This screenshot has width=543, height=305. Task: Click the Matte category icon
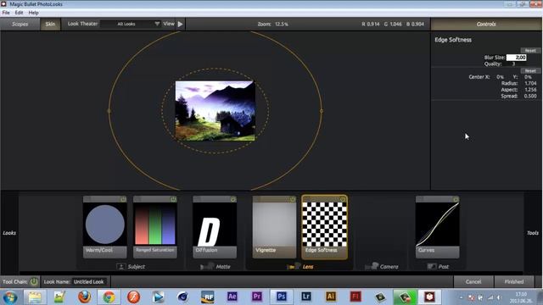pos(207,267)
